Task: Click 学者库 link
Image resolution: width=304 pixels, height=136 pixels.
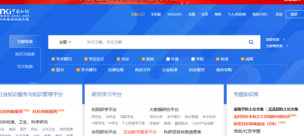Action: pos(154,123)
